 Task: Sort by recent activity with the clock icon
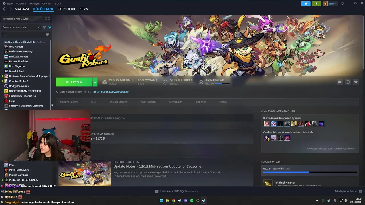point(44,27)
